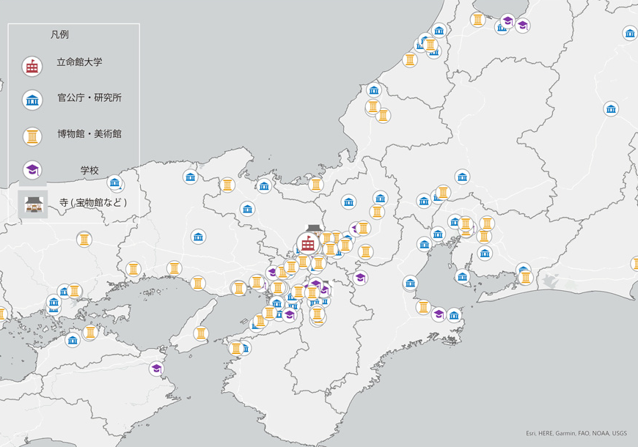The width and height of the screenshot is (638, 447).
Task: Select the lone museum marker directly below the legend box
Action: tap(84, 240)
